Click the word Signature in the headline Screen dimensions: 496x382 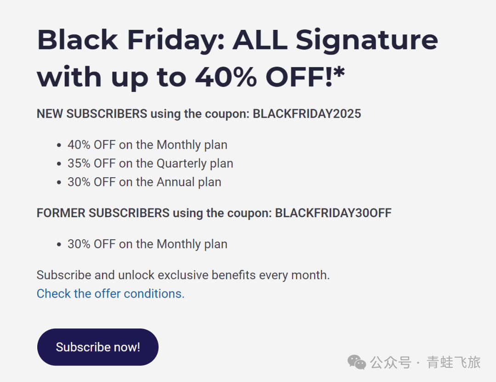[x=366, y=39]
